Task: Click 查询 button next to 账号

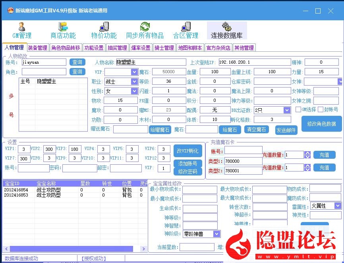Action: 77,62
